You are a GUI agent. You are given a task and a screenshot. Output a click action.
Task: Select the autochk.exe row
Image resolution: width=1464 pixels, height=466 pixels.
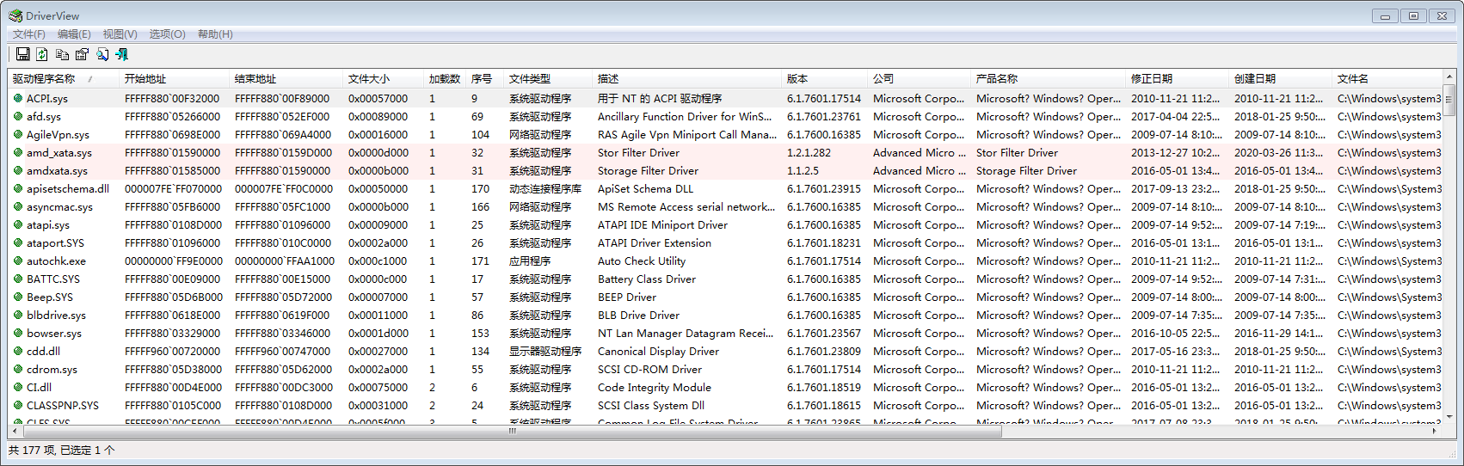(x=56, y=261)
